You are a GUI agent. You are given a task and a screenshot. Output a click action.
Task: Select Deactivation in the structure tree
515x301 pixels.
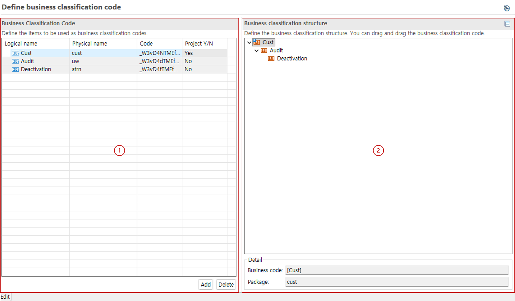292,59
